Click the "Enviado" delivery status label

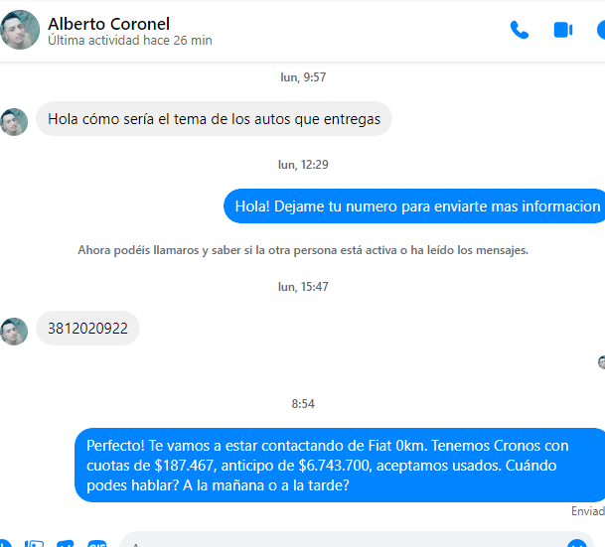click(588, 511)
